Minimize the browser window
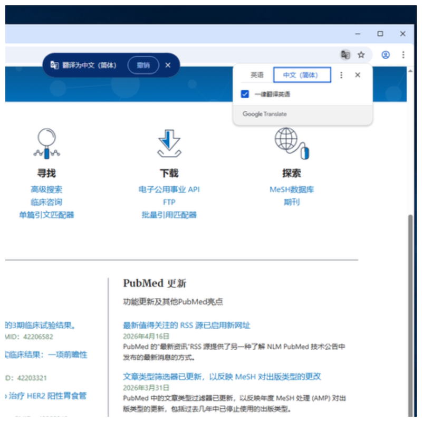The image size is (422, 422). (358, 34)
